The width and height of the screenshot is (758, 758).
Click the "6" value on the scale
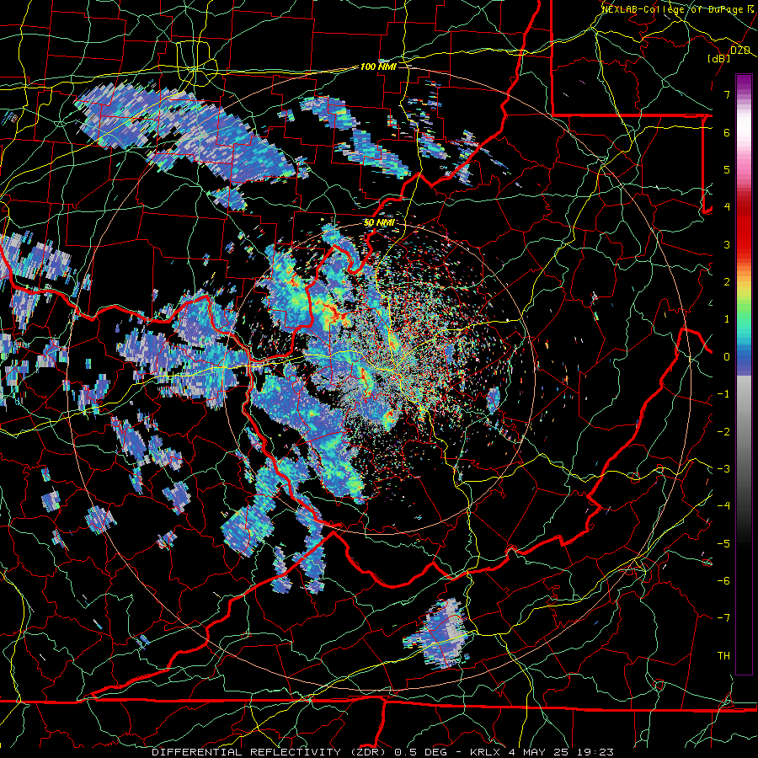[727, 132]
